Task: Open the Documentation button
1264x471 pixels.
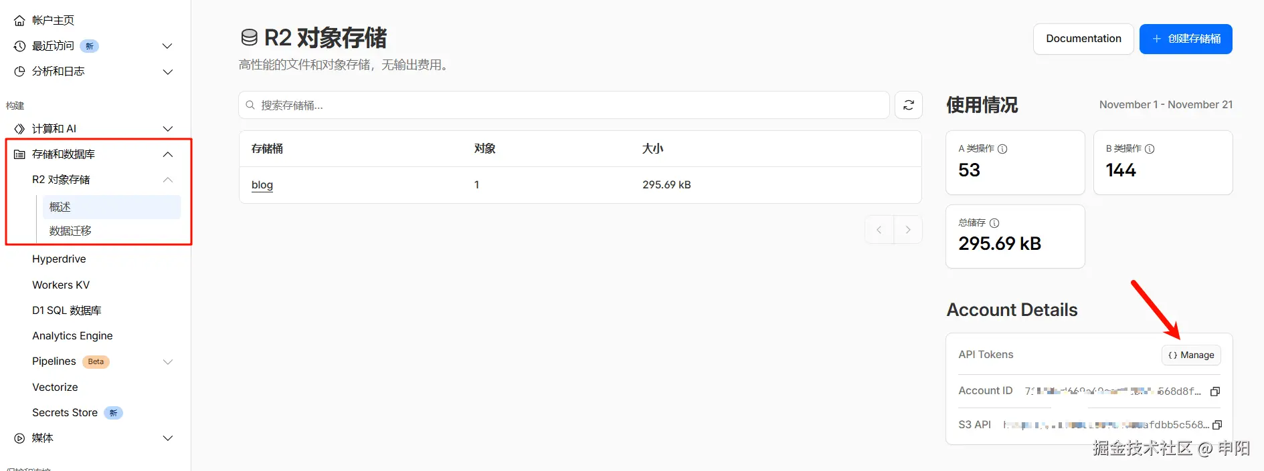Action: point(1083,39)
